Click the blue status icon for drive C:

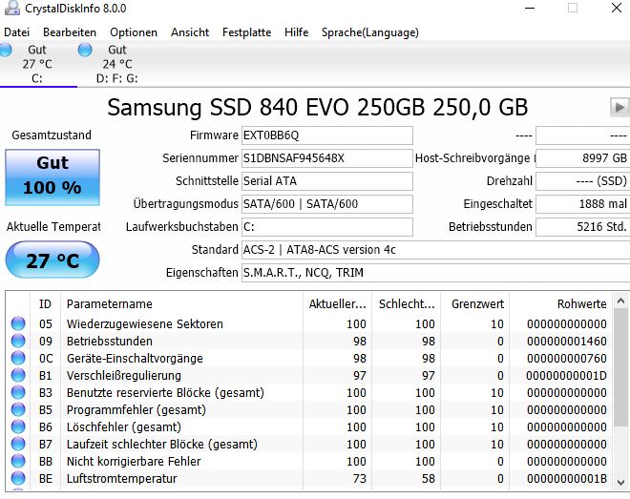6,50
